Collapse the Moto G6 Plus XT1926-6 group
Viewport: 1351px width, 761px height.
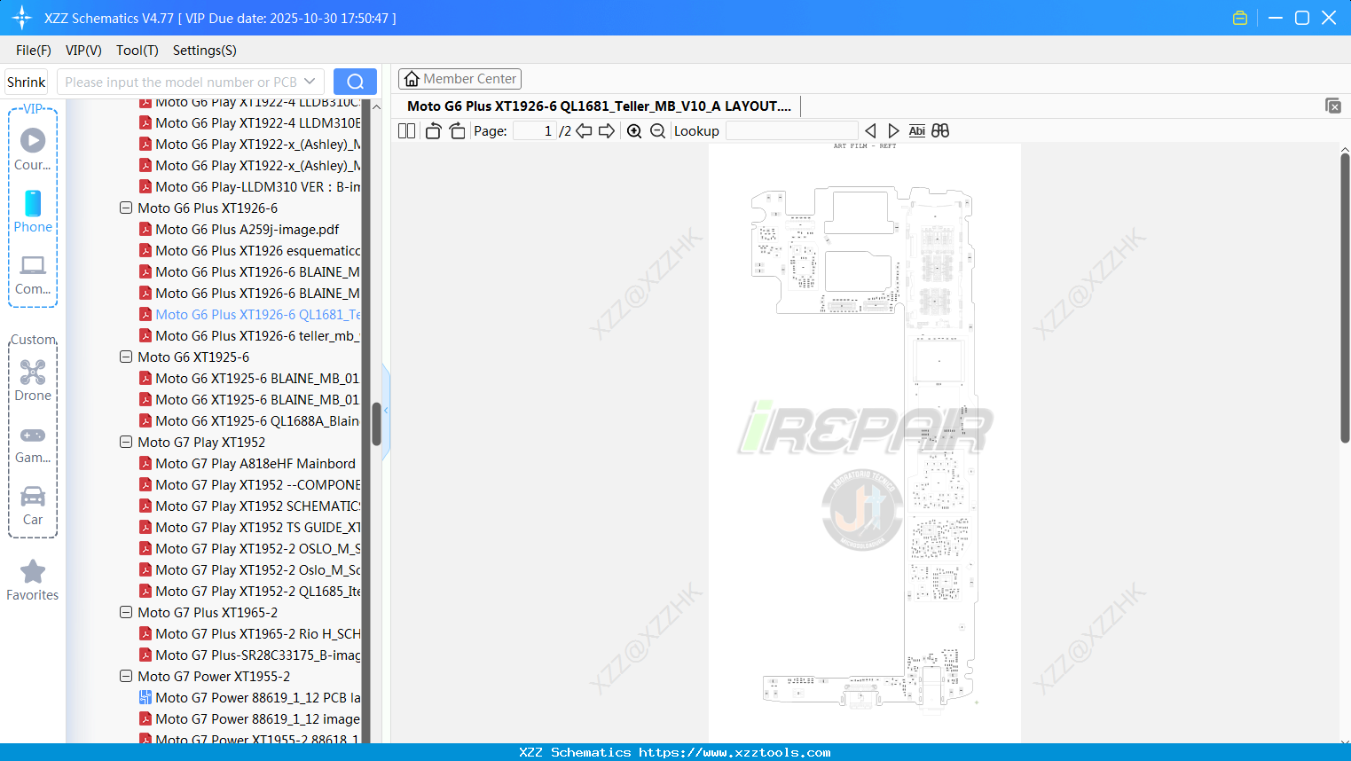click(126, 208)
